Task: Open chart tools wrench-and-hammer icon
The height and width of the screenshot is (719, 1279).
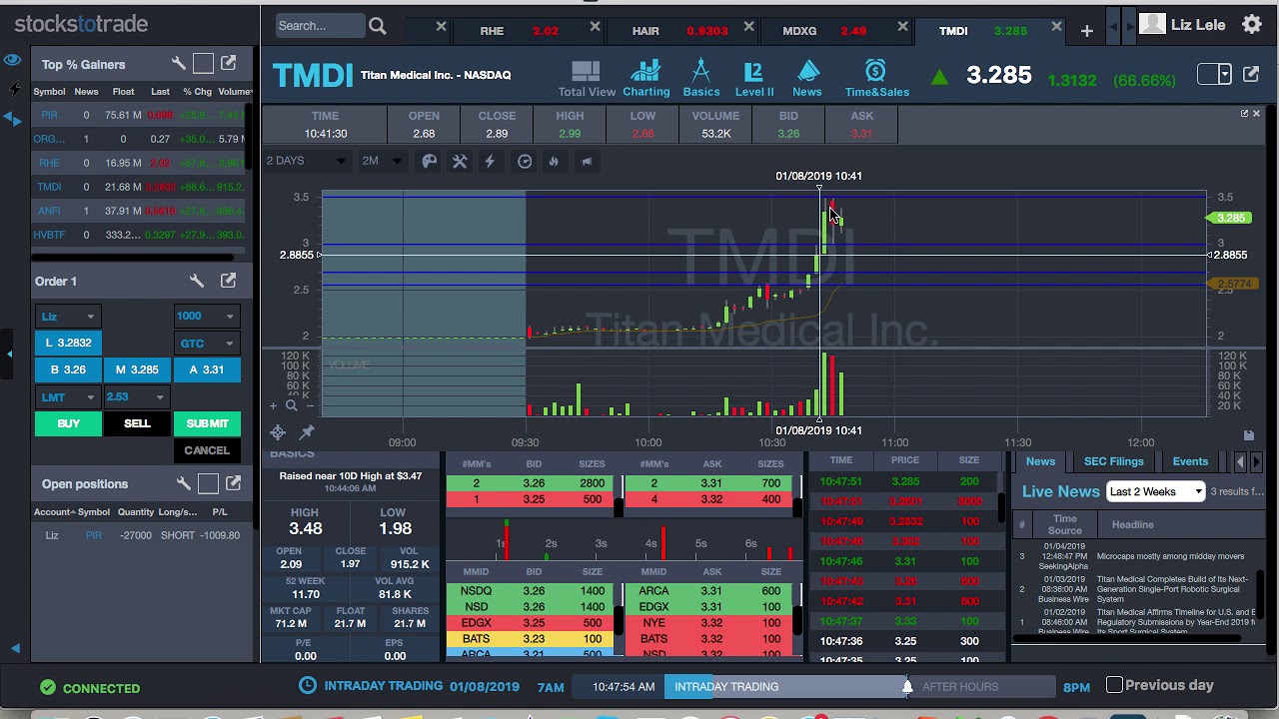Action: (x=460, y=162)
